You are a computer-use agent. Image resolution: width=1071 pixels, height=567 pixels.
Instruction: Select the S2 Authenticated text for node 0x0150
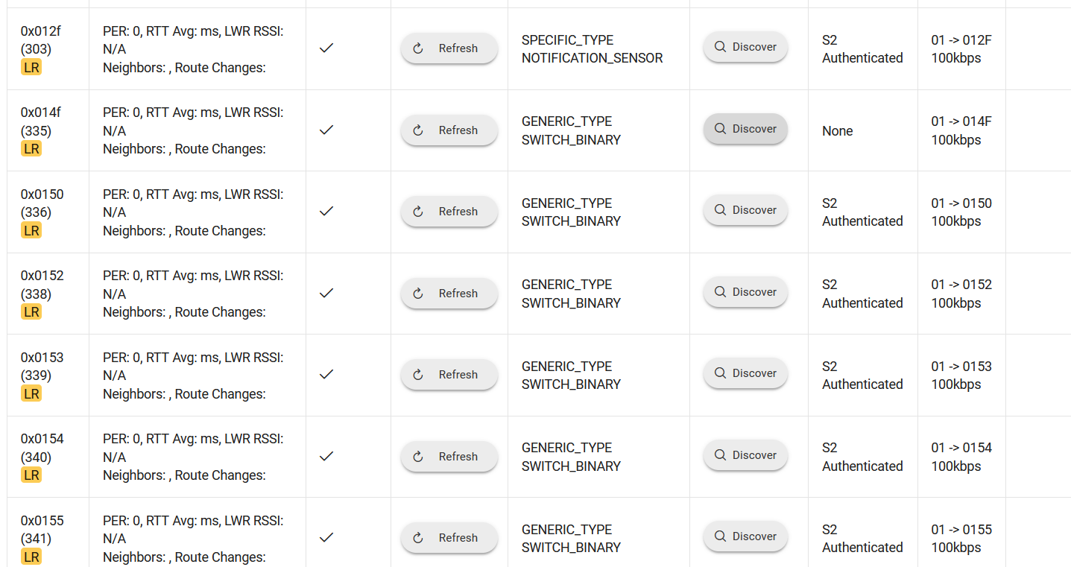[862, 212]
